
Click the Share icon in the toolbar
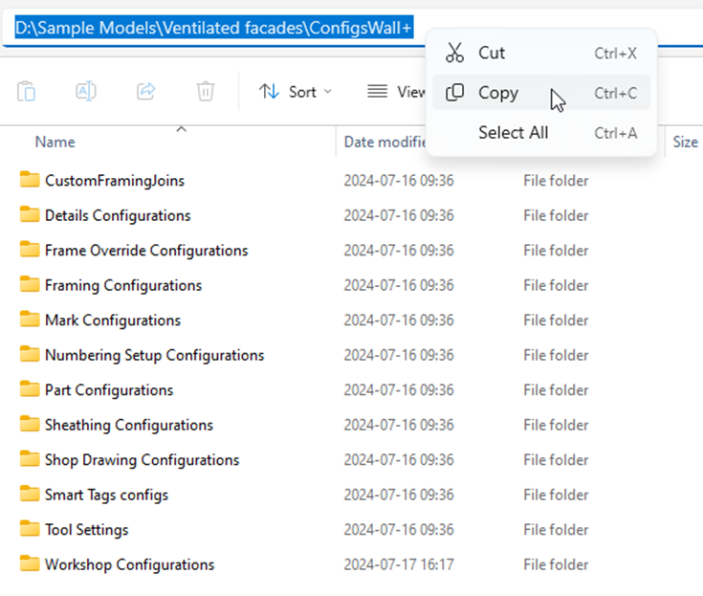coord(146,92)
